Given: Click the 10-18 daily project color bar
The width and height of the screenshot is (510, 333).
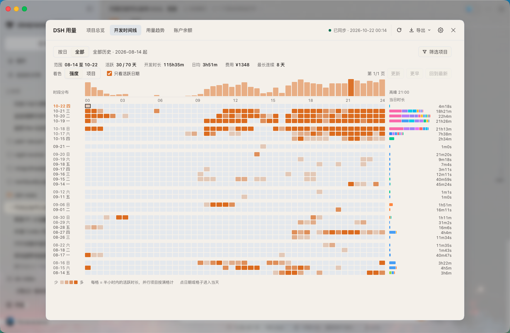Looking at the screenshot, I should pyautogui.click(x=409, y=129).
